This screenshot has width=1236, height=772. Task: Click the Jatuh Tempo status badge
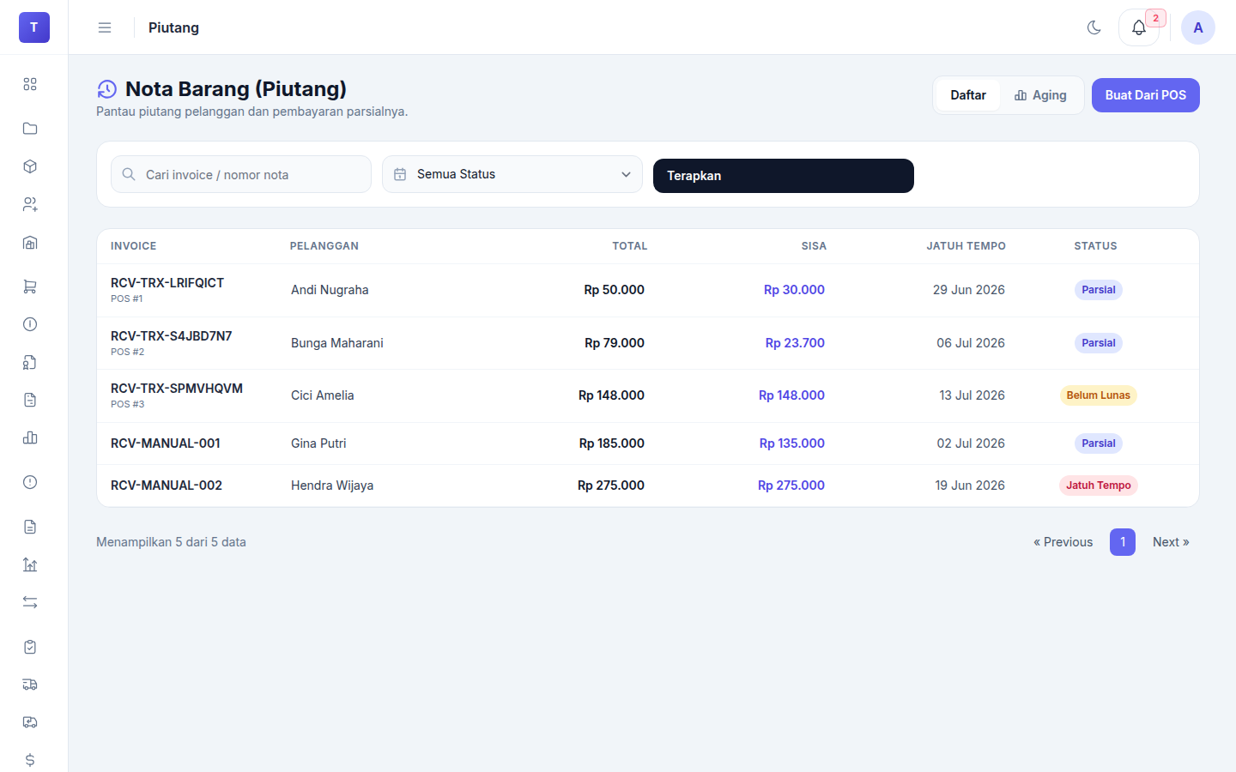tap(1099, 486)
